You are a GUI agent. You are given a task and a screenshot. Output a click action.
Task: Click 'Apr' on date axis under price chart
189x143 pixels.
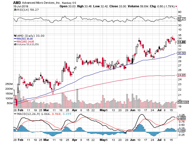(75, 110)
